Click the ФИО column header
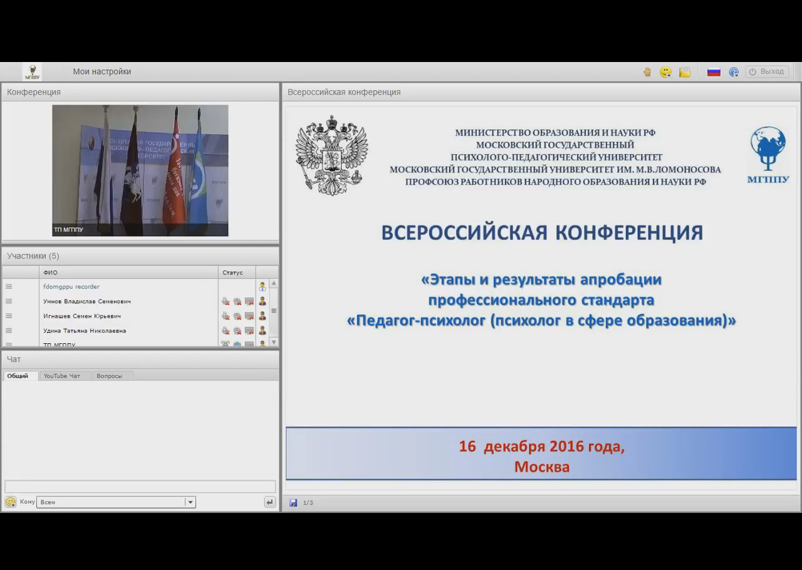This screenshot has width=802, height=570. (x=128, y=272)
